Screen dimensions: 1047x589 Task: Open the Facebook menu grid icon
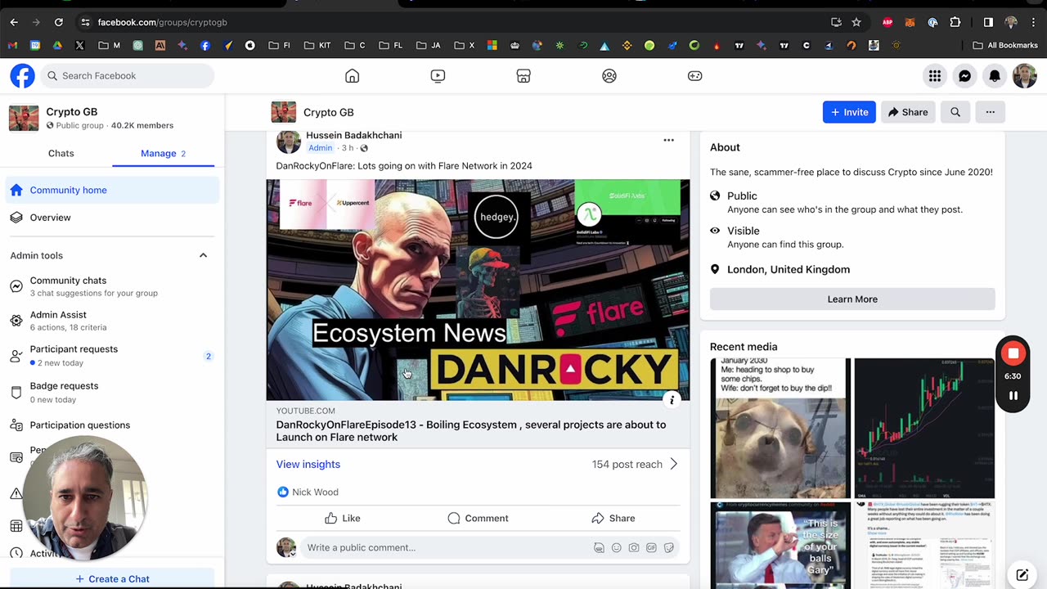pyautogui.click(x=934, y=76)
